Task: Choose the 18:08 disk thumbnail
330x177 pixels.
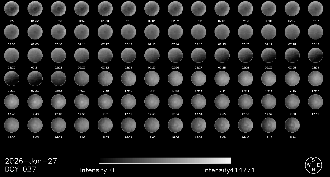Action: [199, 125]
